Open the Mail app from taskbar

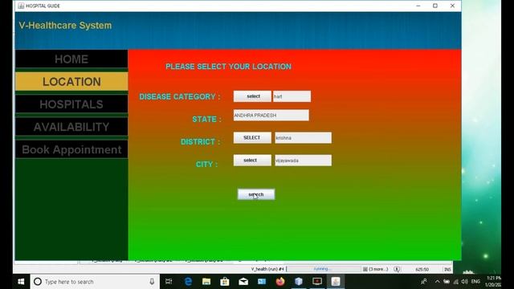[243, 282]
